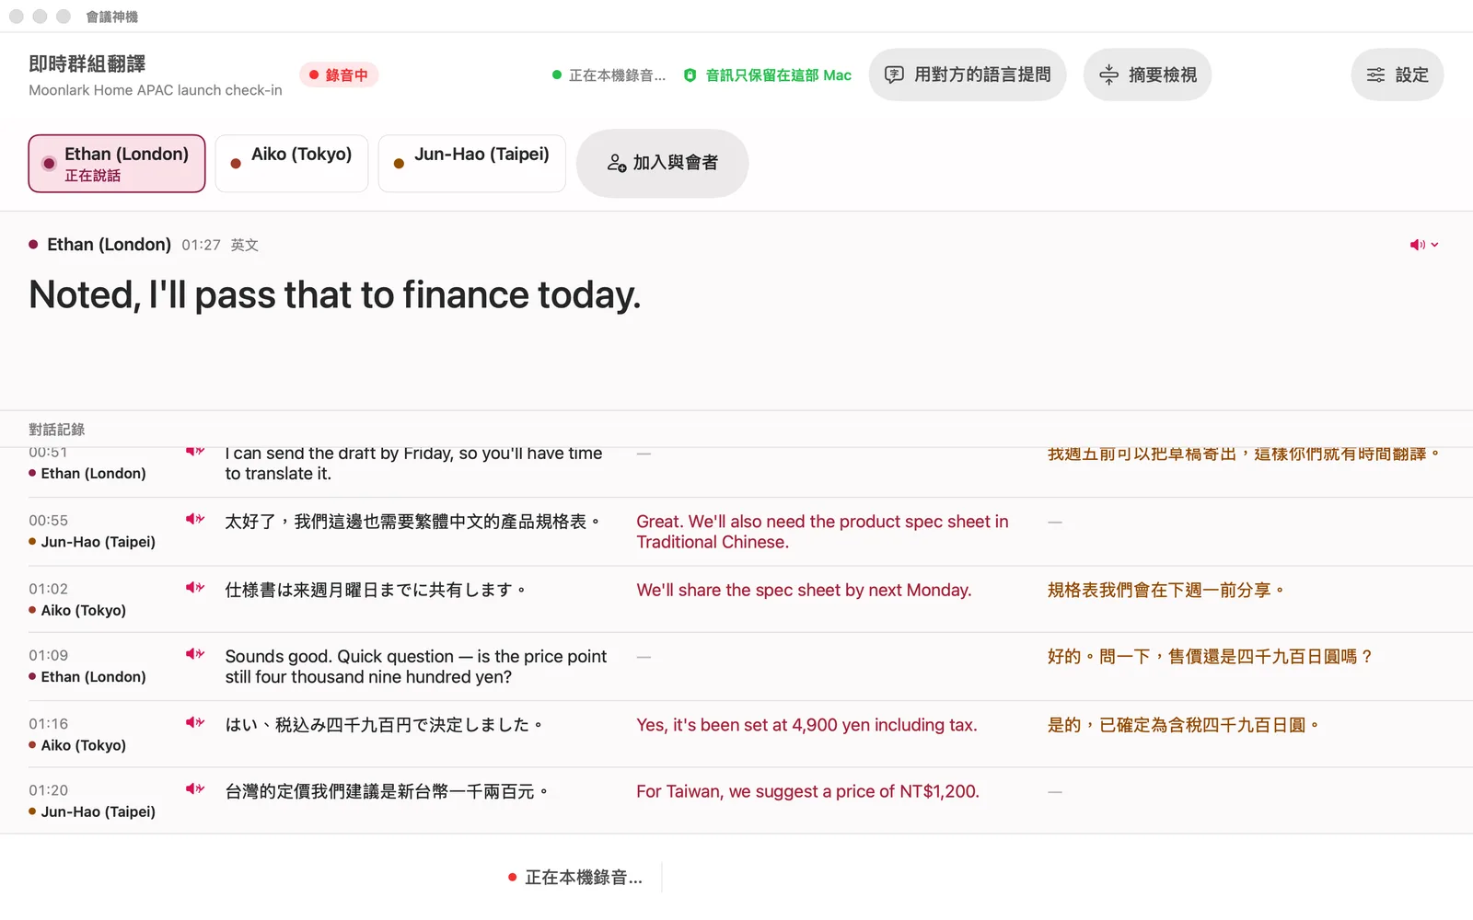Click the bottom 正在本機錄音 recording indicator
The image size is (1473, 920).
tap(575, 878)
